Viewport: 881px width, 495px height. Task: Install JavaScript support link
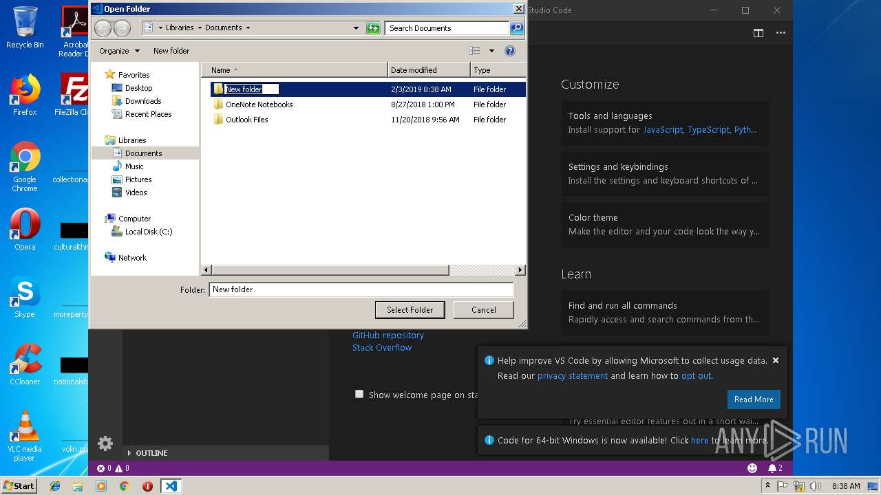coord(663,130)
